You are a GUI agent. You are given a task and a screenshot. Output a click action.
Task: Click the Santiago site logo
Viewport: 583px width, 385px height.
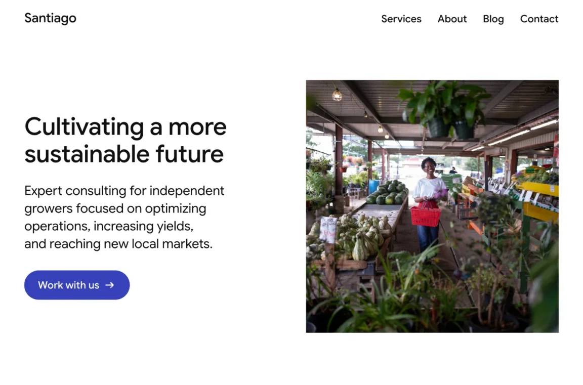click(50, 18)
